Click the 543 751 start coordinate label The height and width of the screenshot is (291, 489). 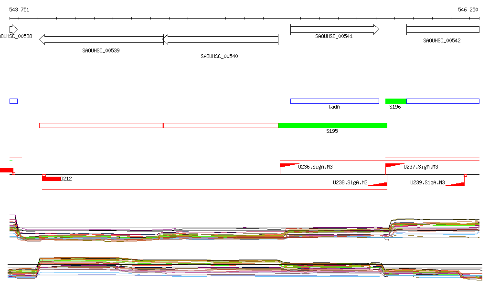(x=19, y=10)
